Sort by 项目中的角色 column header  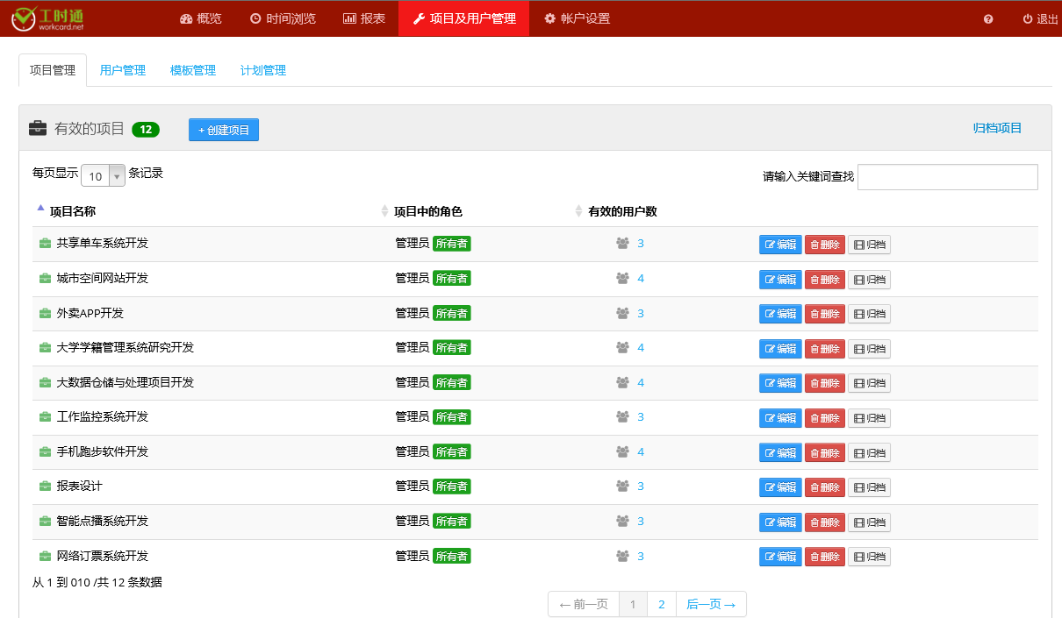pos(427,211)
